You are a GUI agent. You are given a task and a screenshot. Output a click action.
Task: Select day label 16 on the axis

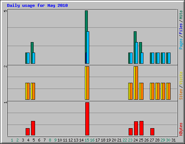(92, 140)
